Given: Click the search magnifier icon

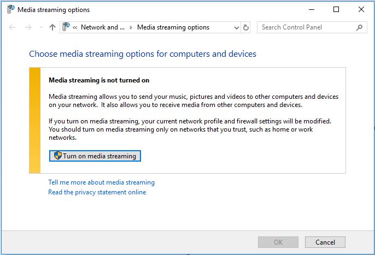Looking at the screenshot, I should point(359,27).
